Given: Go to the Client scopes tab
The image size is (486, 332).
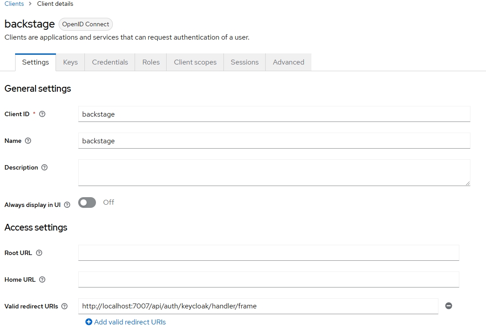Looking at the screenshot, I should click(195, 62).
